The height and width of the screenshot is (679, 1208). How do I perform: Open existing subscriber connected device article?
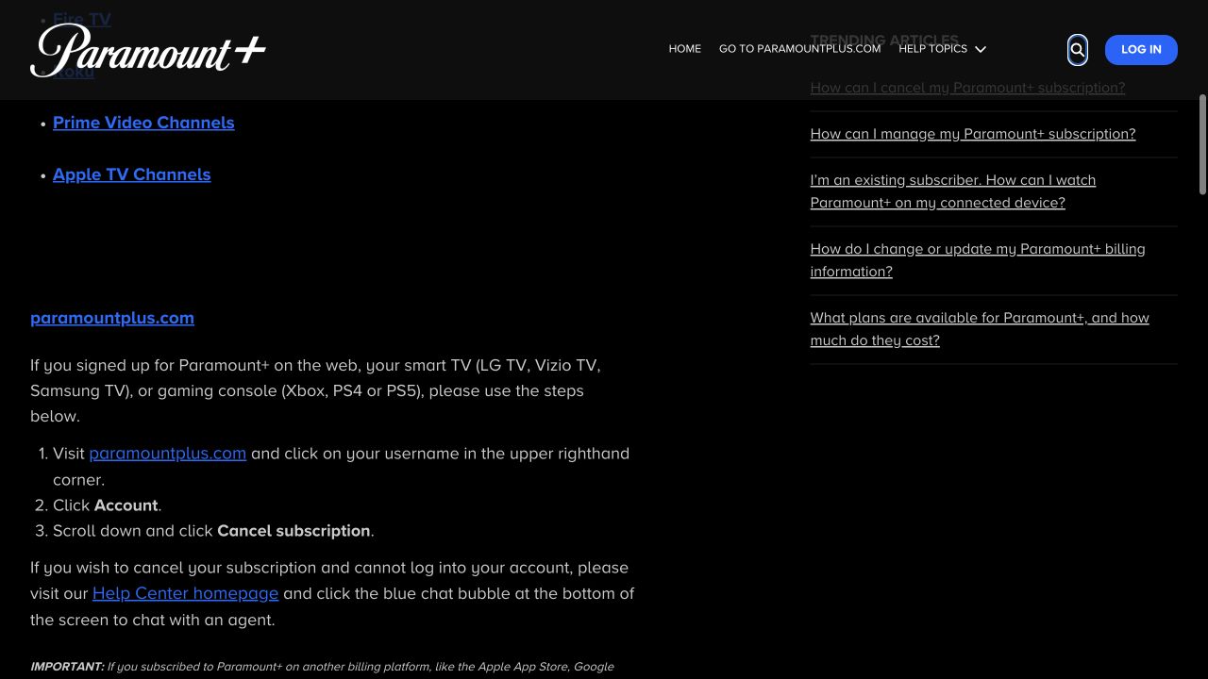(953, 191)
